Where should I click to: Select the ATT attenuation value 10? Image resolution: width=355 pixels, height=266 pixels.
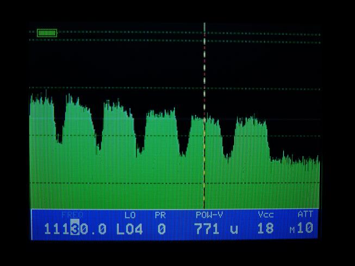pos(305,229)
